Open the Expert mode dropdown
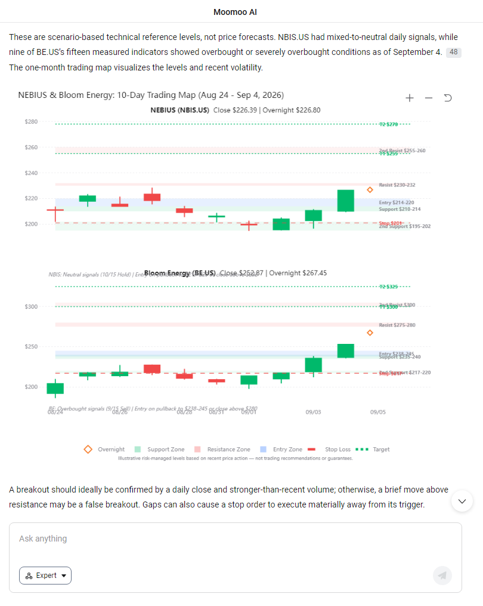 45,576
